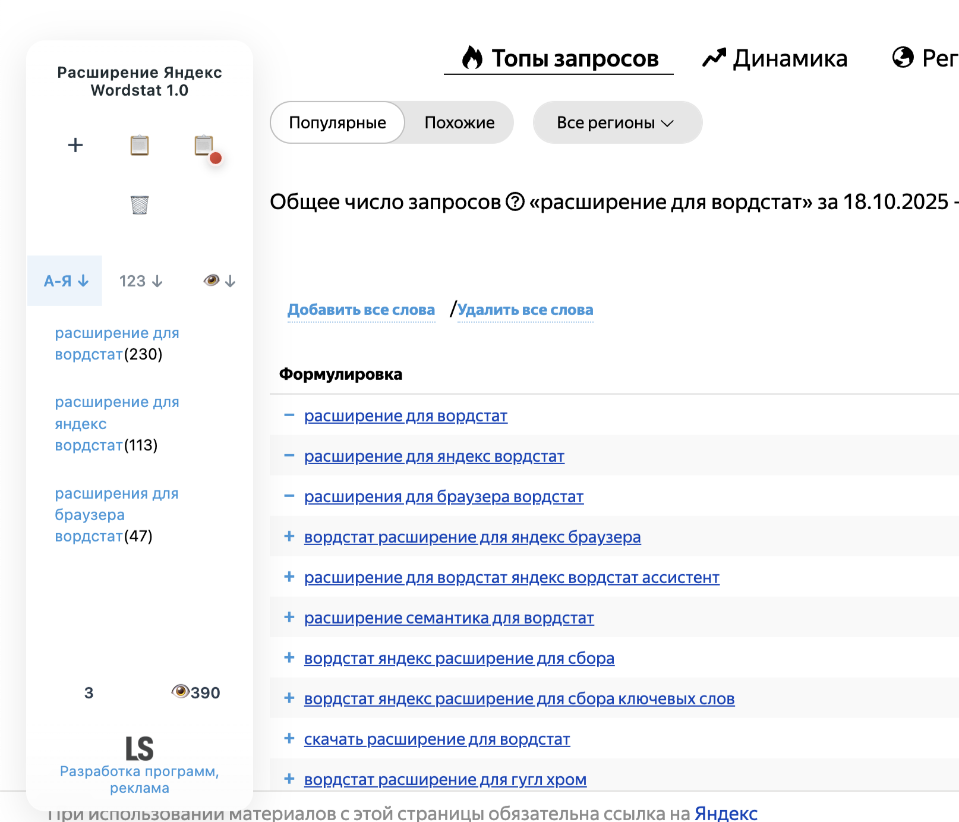The height and width of the screenshot is (822, 959).
Task: Clear the saved list with trash icon
Action: coord(140,204)
